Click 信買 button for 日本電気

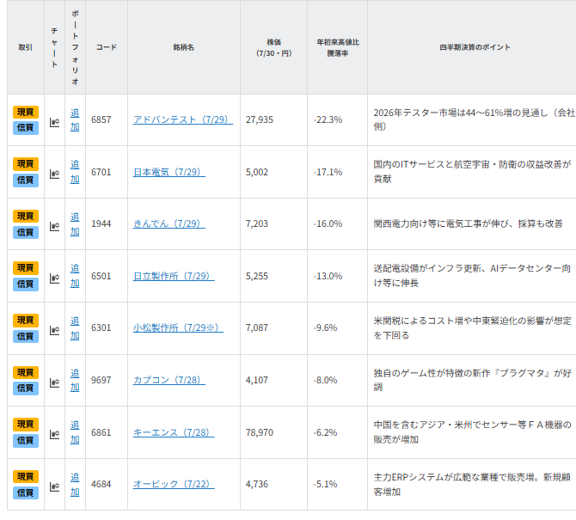point(26,180)
